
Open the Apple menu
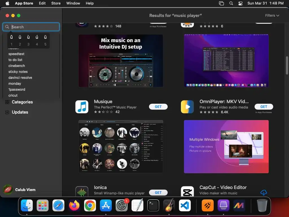7,3
